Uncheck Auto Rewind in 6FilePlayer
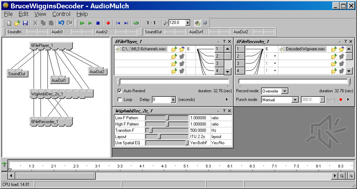 [120, 91]
